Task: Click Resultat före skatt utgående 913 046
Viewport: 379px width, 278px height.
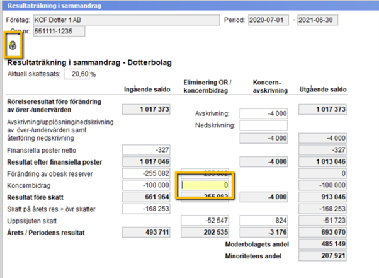Action: tap(322, 197)
